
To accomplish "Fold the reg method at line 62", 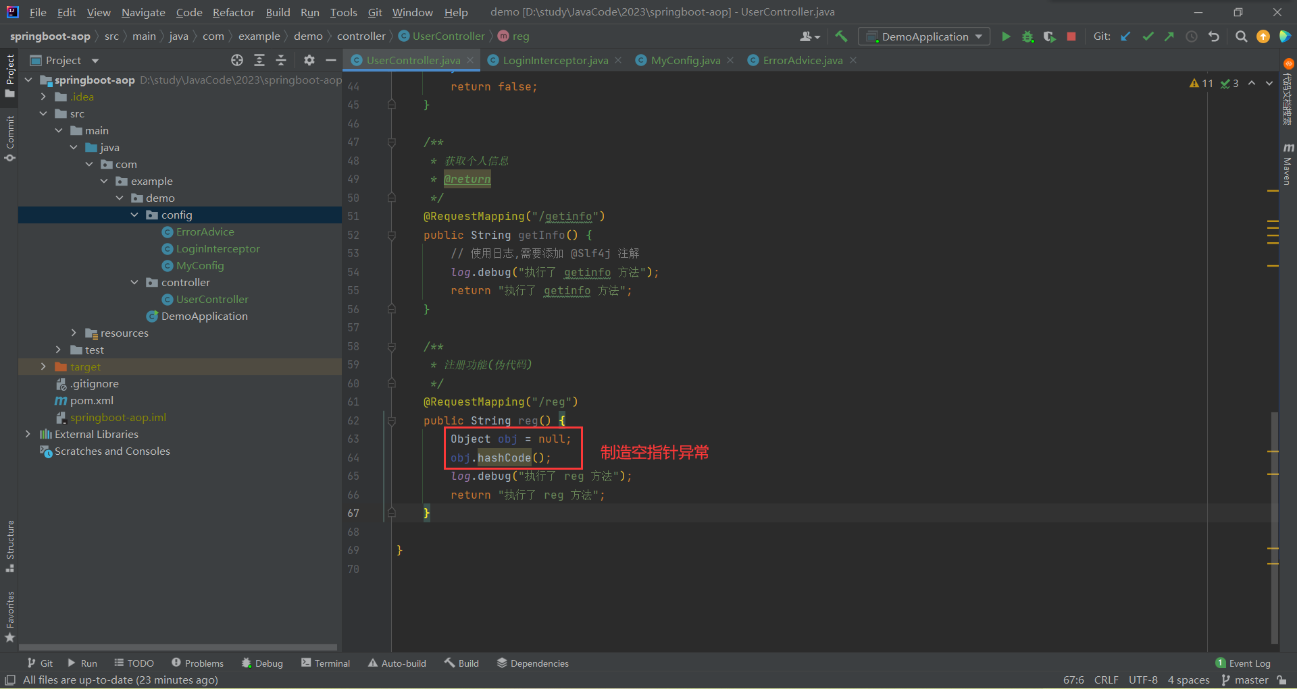I will (392, 421).
